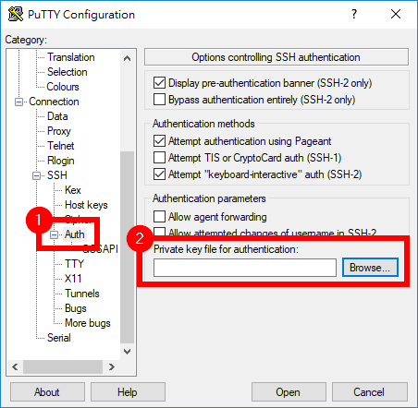Screen dimensions: 418x408
Task: Collapse the SSH tree node
Action: click(36, 175)
